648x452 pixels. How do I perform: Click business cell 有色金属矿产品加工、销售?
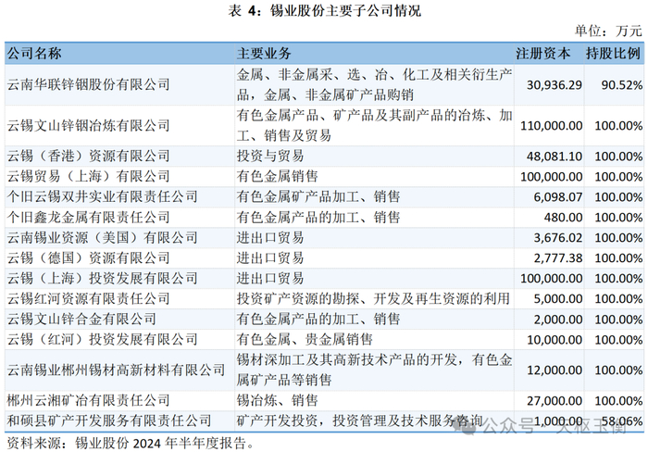pyautogui.click(x=318, y=197)
